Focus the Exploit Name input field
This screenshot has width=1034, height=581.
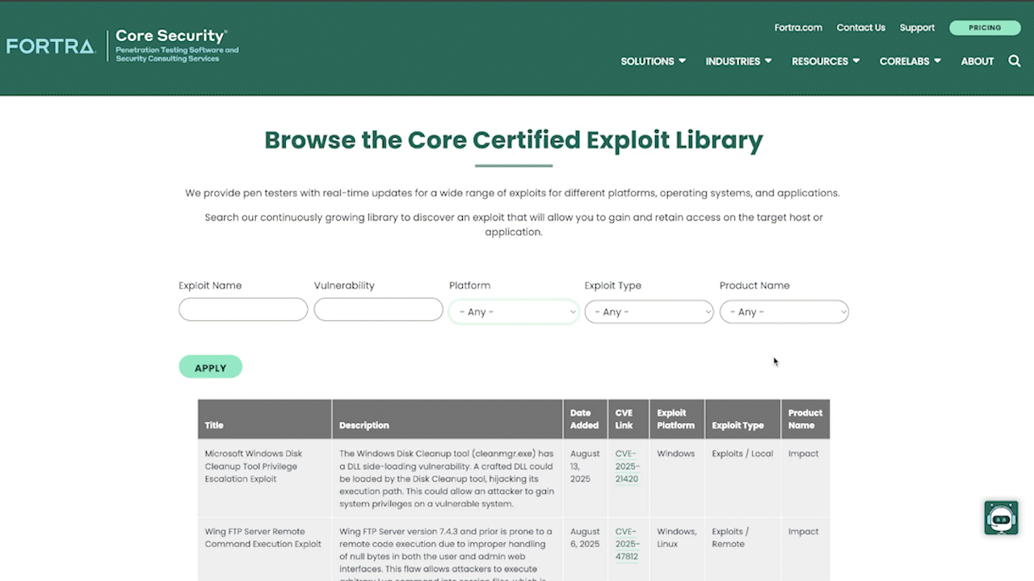(243, 309)
